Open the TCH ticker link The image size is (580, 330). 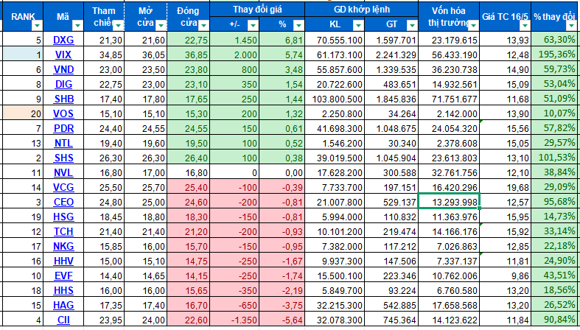pyautogui.click(x=63, y=231)
